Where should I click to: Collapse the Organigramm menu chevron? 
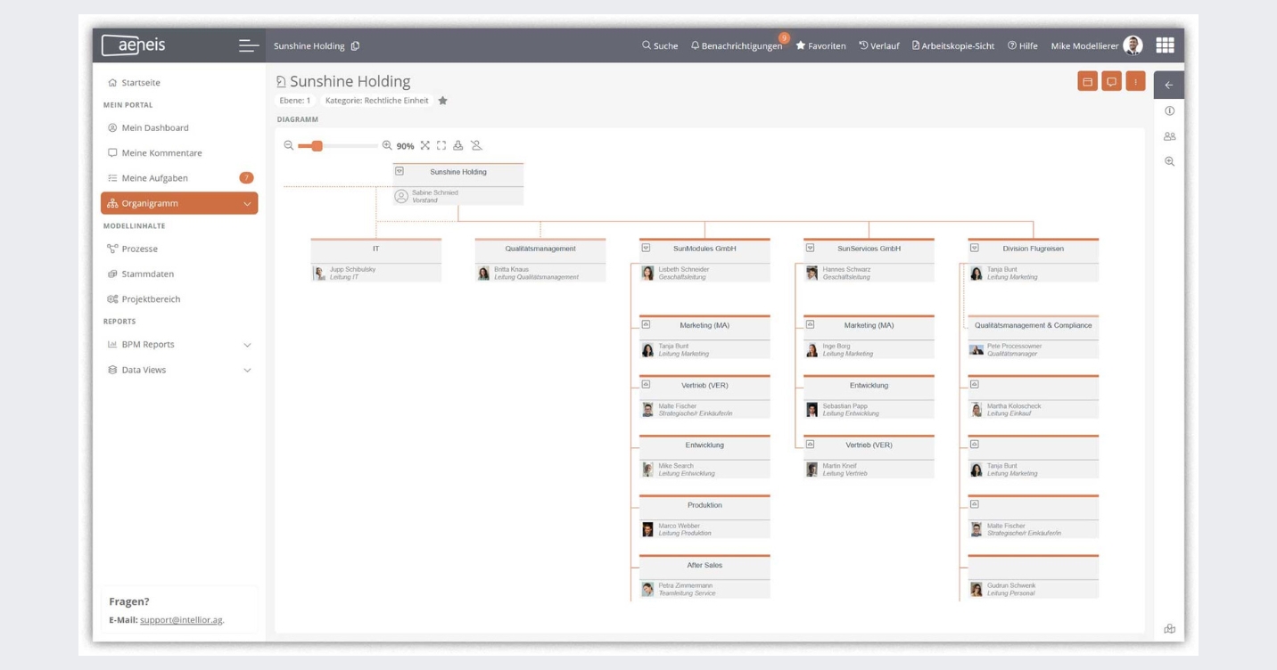[x=247, y=204]
